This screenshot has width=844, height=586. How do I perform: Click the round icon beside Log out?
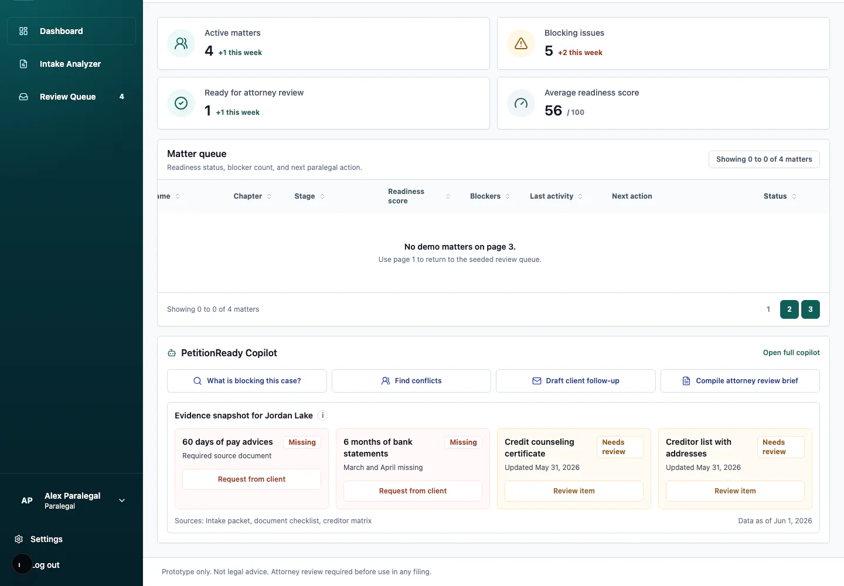(x=22, y=564)
